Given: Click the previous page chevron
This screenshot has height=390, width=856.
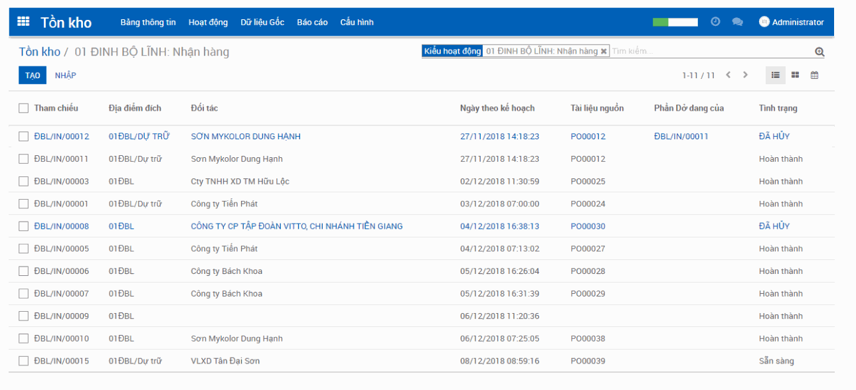Looking at the screenshot, I should [728, 75].
